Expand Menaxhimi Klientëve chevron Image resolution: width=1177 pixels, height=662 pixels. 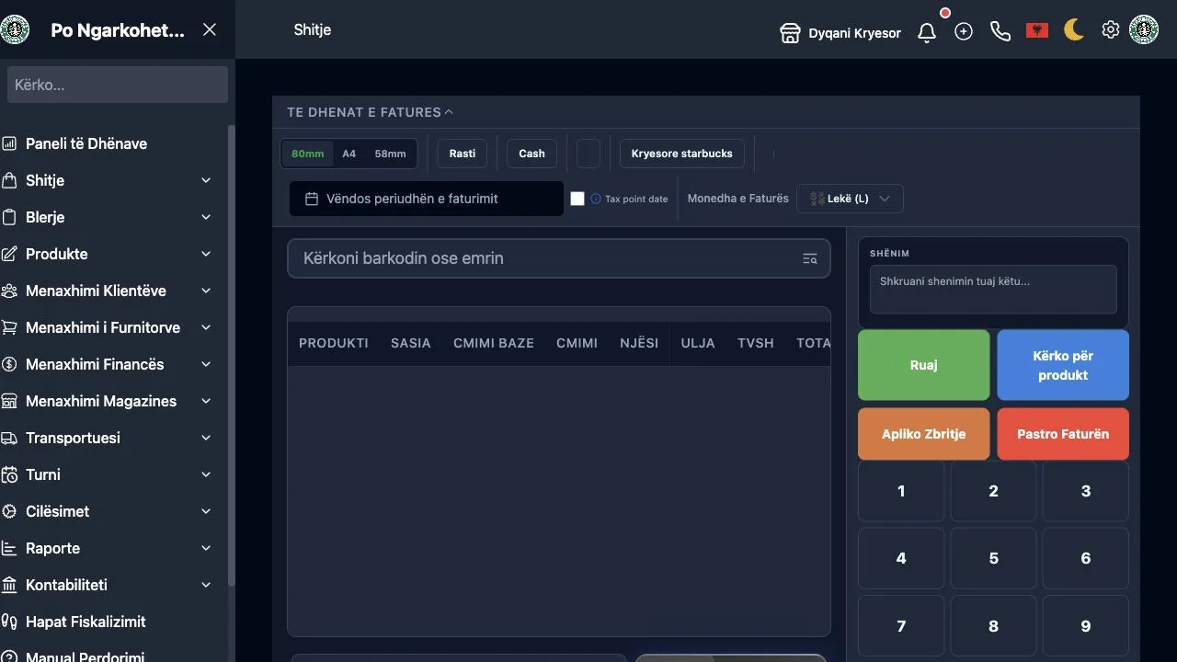click(206, 291)
